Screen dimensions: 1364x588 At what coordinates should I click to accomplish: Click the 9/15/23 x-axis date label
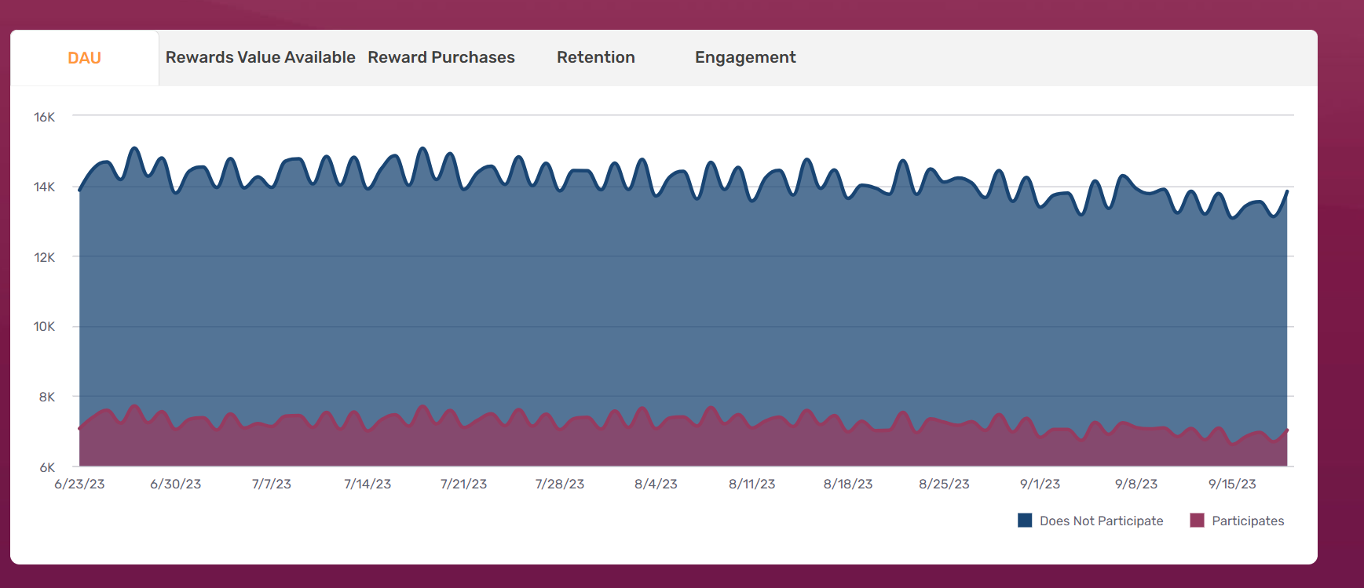(x=1231, y=484)
